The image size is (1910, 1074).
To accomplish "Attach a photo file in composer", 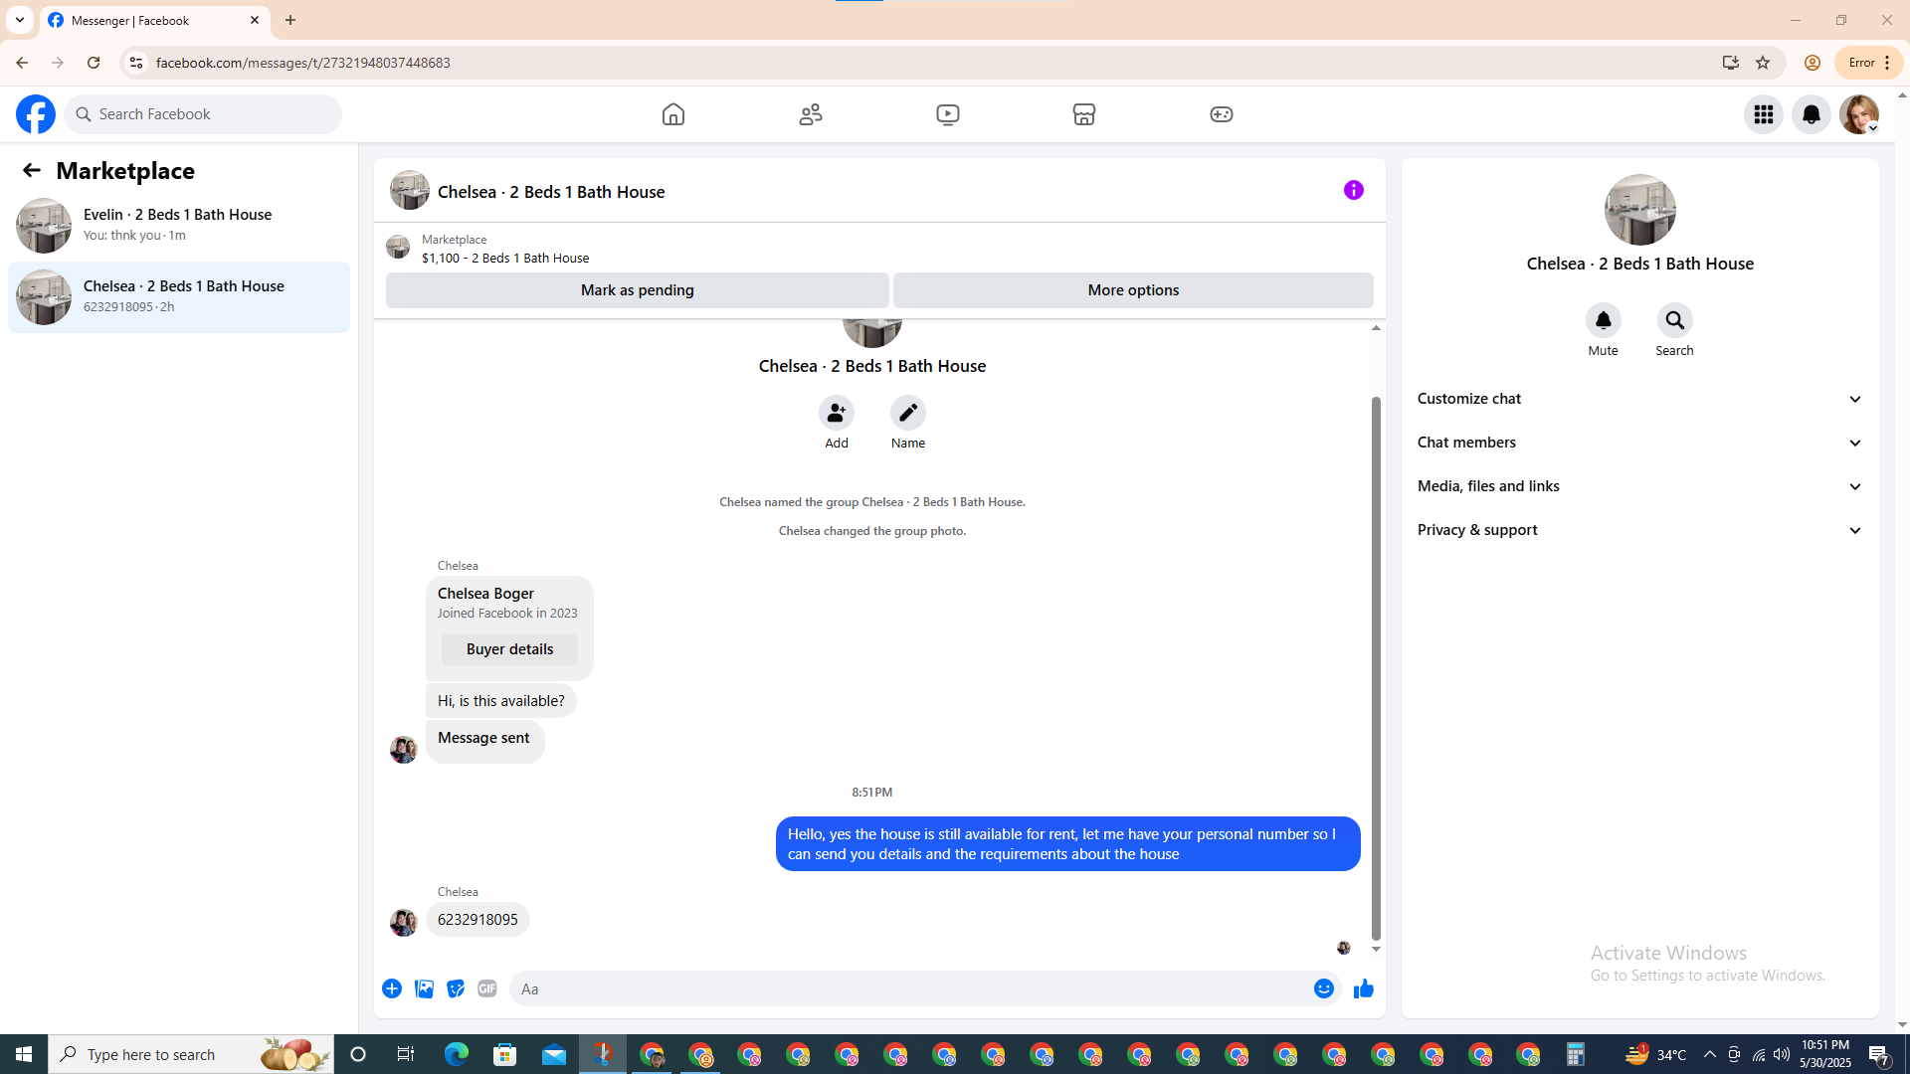I will tap(424, 988).
